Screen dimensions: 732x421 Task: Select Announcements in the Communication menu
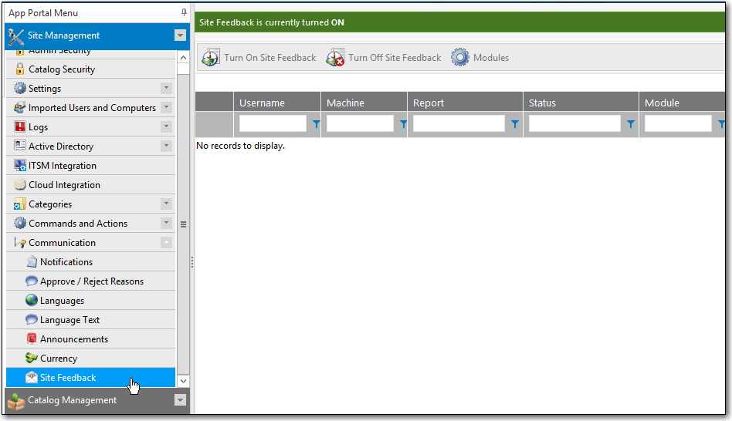point(74,339)
